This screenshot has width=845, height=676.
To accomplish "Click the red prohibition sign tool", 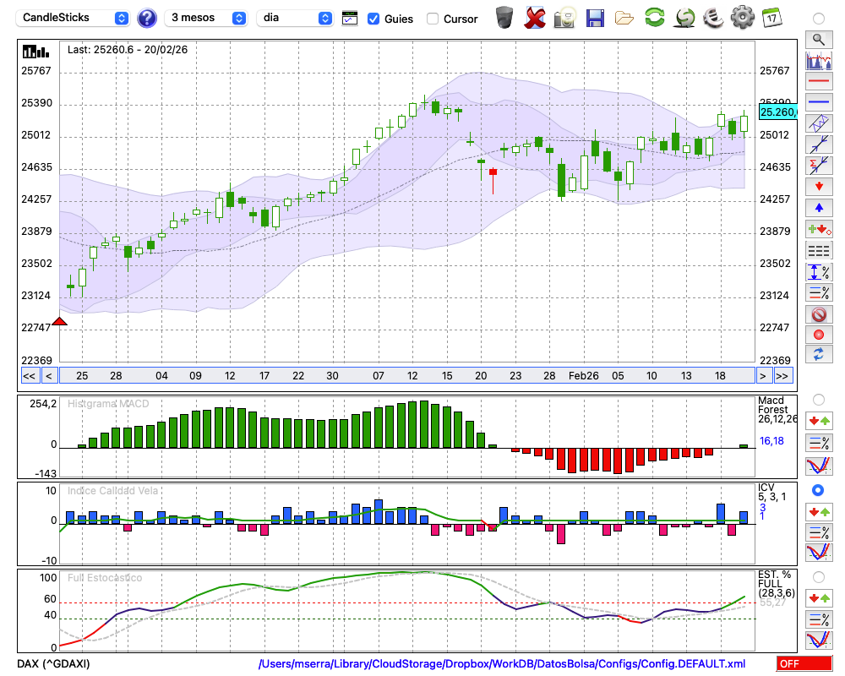I will [818, 314].
